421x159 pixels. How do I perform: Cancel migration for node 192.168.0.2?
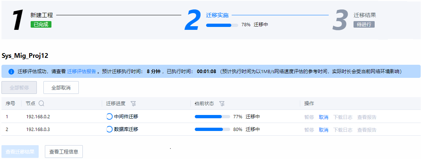323,117
